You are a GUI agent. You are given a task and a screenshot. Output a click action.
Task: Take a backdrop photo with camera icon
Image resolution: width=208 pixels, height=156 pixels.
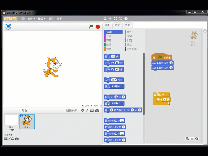tap(17, 139)
